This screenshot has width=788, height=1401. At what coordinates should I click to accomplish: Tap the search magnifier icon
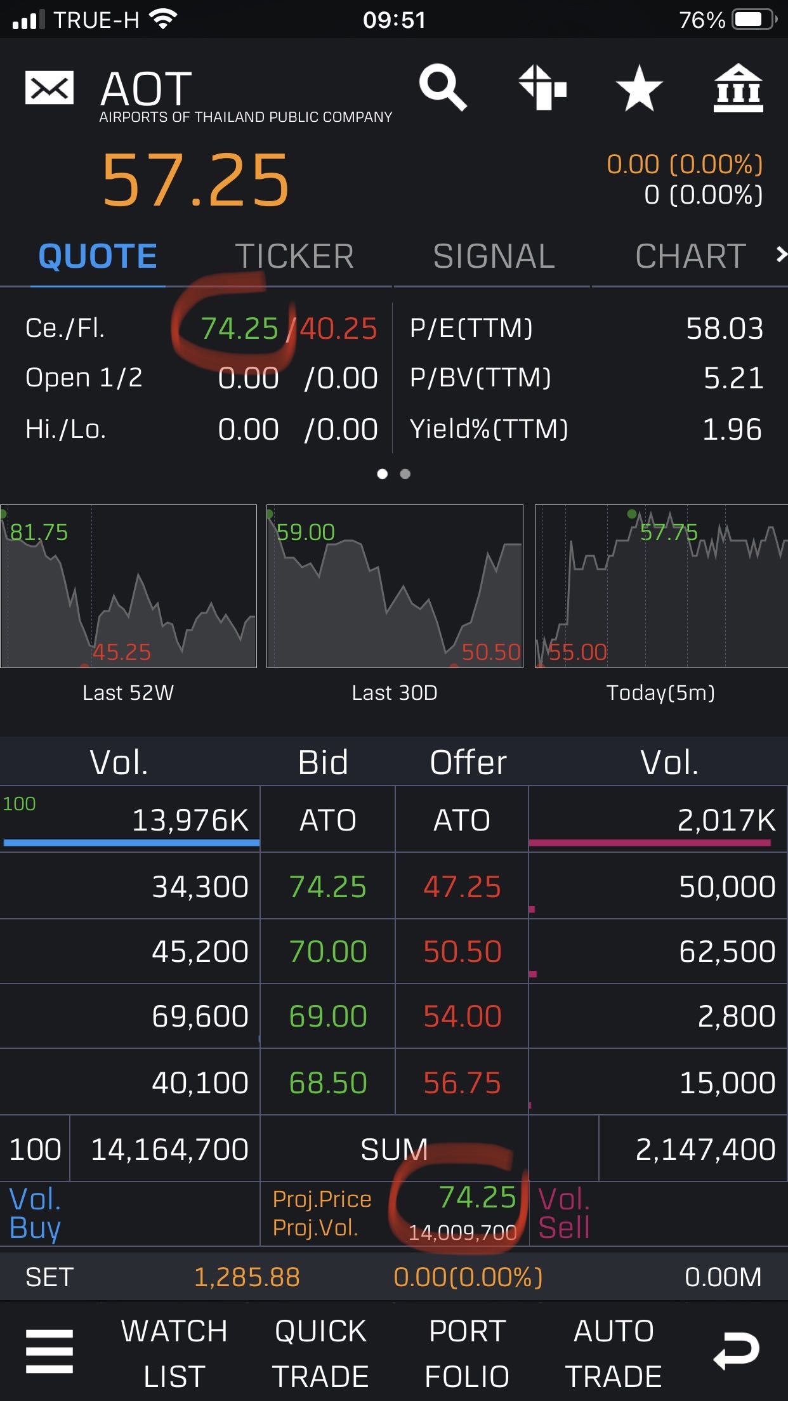tap(443, 88)
